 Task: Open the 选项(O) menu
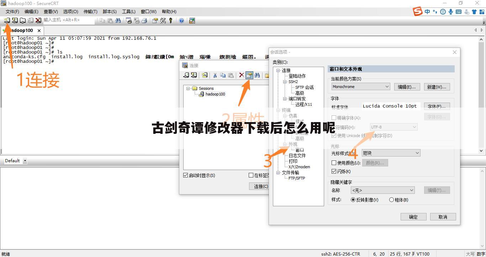[x=70, y=12]
